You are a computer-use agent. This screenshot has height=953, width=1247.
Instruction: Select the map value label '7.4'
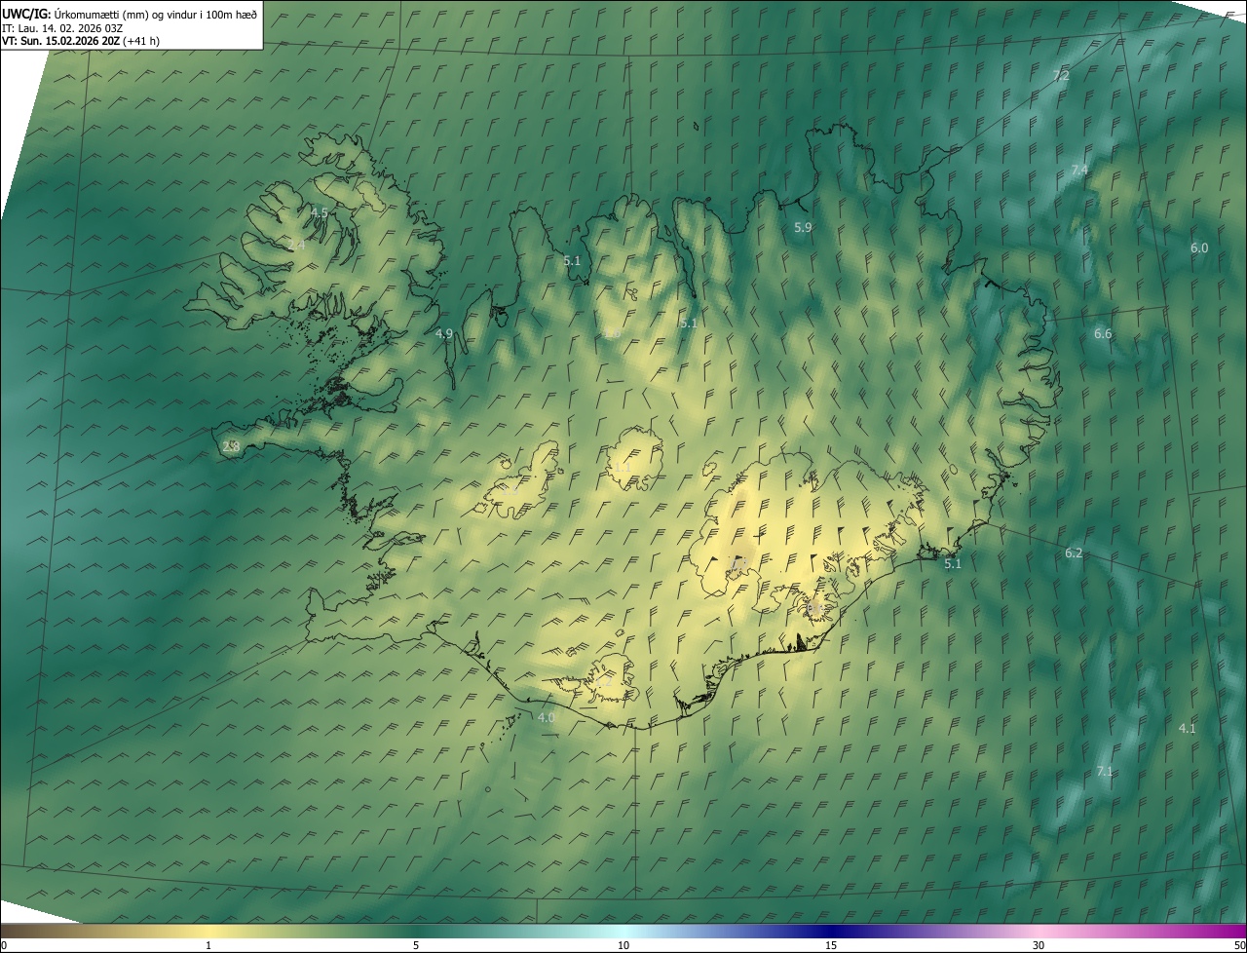click(x=1079, y=170)
